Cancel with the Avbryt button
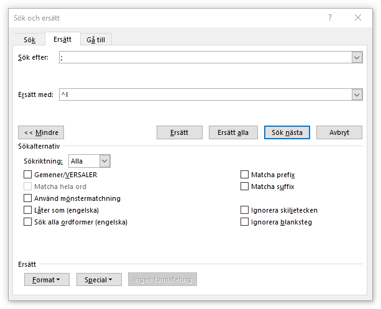The width and height of the screenshot is (381, 309). (339, 132)
